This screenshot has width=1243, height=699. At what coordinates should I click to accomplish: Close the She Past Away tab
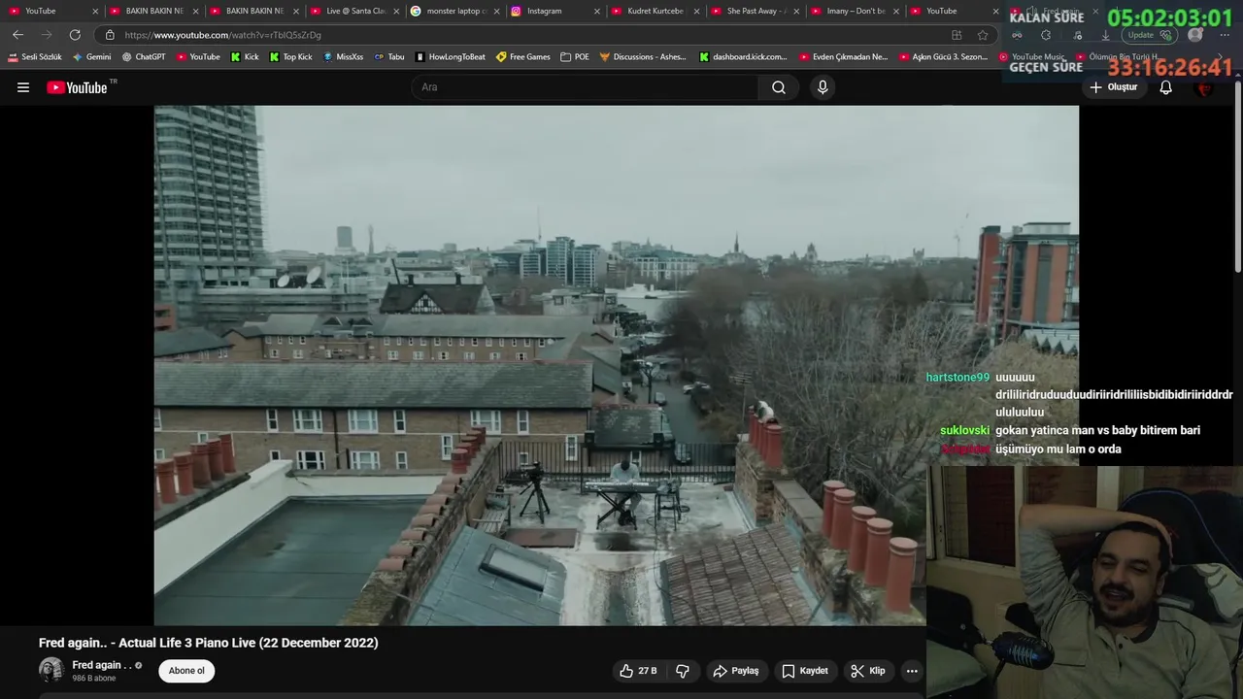[796, 11]
